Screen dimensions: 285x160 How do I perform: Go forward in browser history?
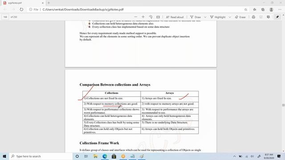[13, 9]
